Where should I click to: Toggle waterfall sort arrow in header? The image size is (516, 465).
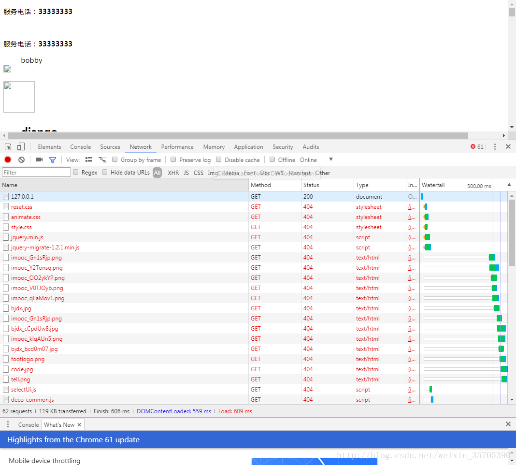coord(509,185)
